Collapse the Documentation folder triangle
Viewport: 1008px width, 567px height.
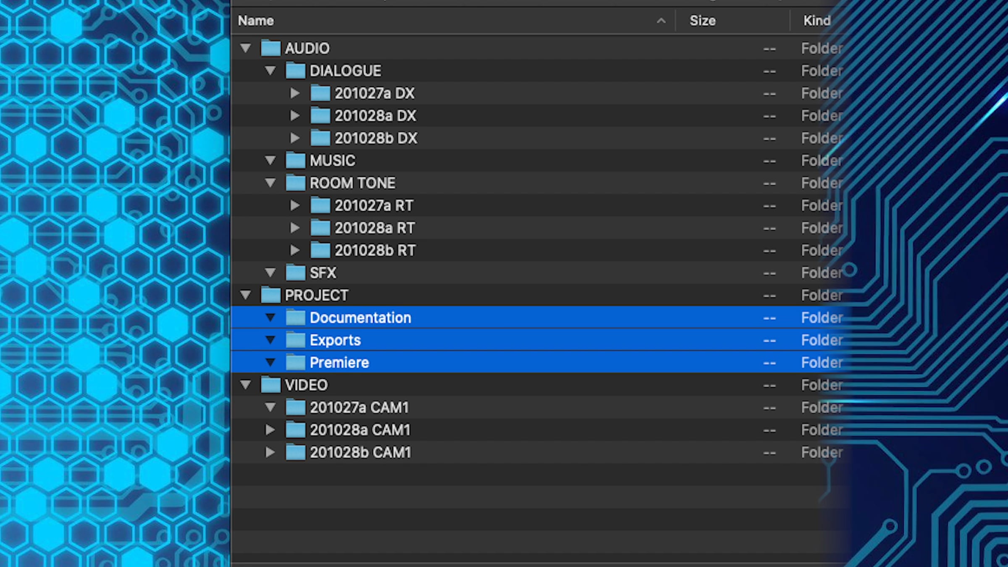point(270,318)
